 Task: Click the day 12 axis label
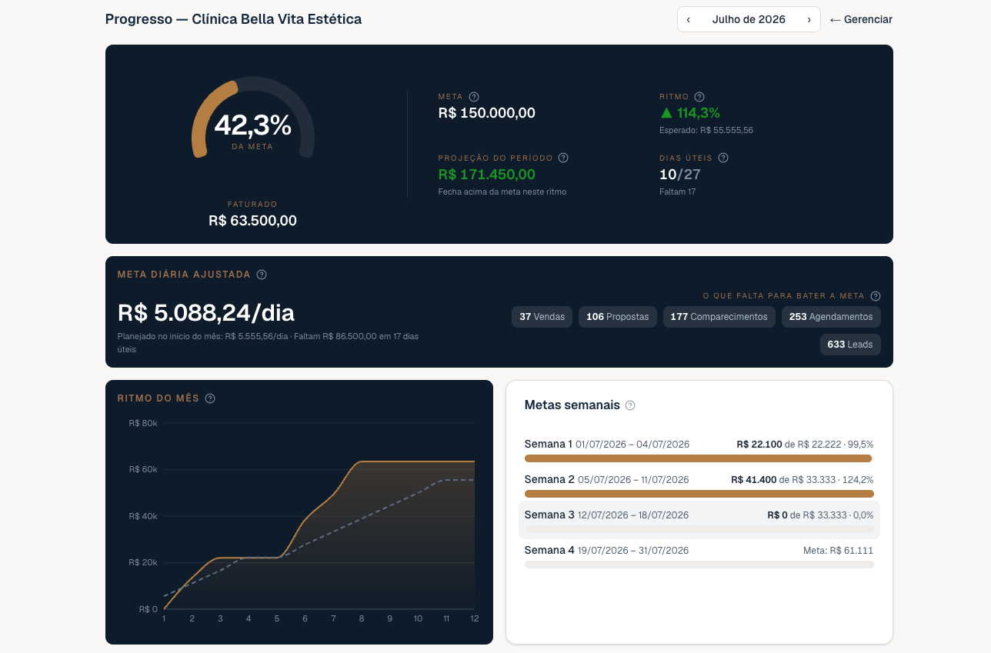pyautogui.click(x=474, y=618)
